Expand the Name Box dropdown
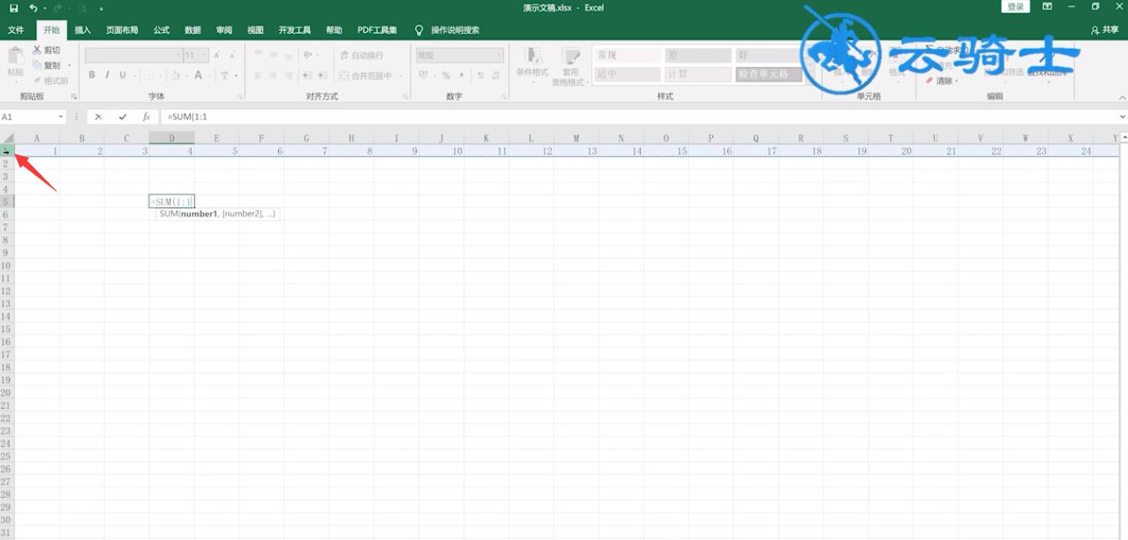This screenshot has height=540, width=1128. point(61,117)
